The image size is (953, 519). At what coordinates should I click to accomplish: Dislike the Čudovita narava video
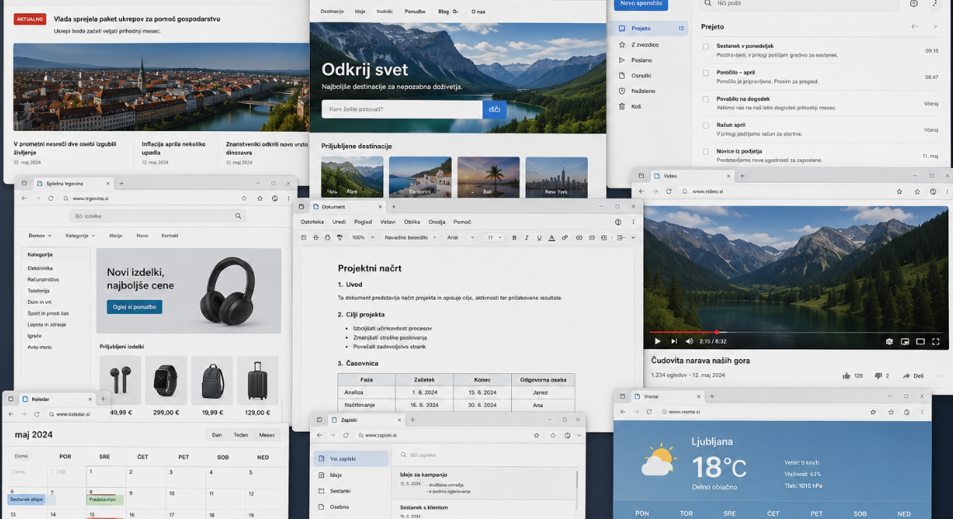(882, 376)
